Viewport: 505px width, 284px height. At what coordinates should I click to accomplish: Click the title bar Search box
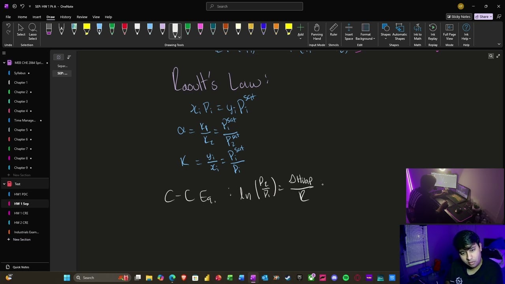click(254, 6)
